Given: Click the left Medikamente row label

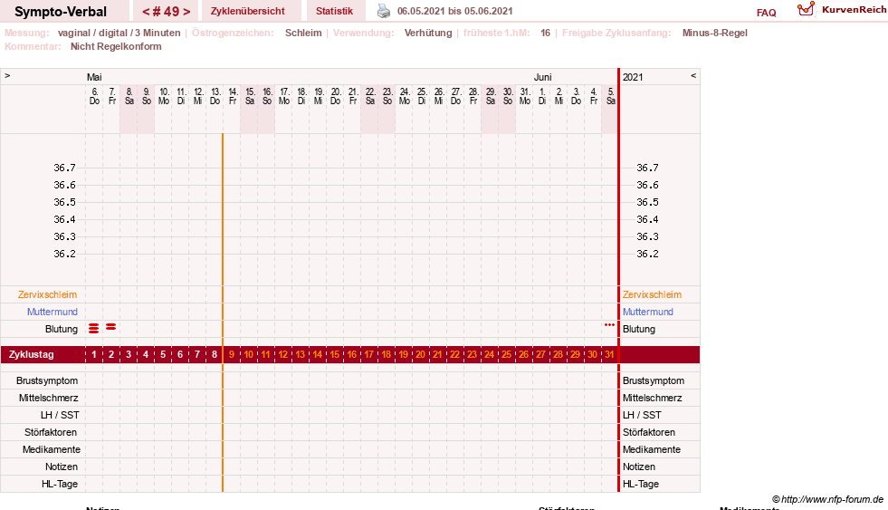Looking at the screenshot, I should (52, 449).
